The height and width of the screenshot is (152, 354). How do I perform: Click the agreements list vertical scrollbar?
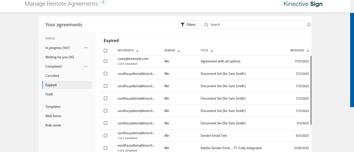tap(311, 90)
